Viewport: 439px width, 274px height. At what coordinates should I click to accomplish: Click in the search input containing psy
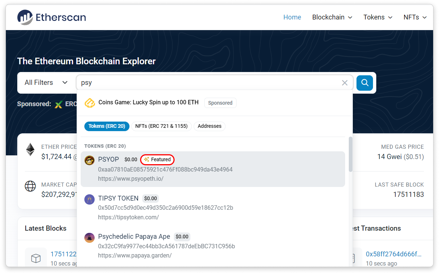[209, 83]
